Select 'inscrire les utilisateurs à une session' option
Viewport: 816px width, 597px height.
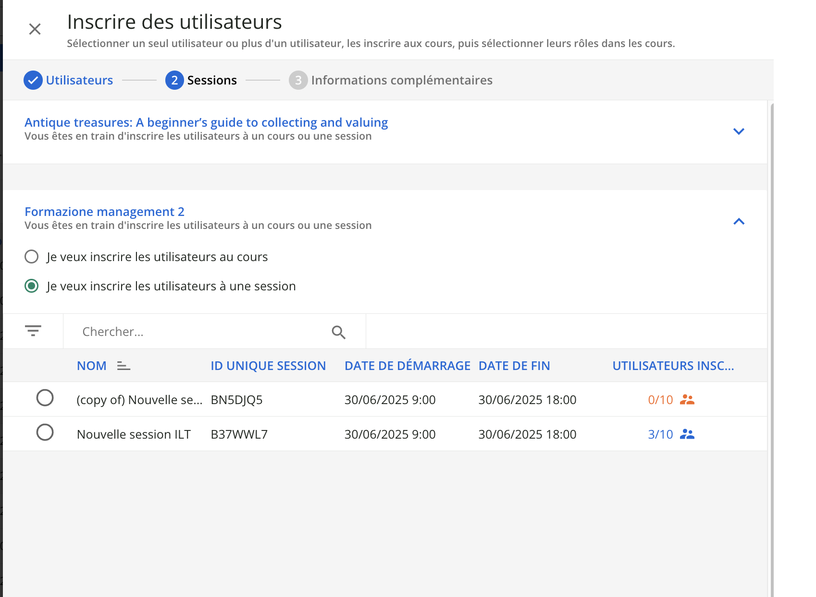coord(32,287)
